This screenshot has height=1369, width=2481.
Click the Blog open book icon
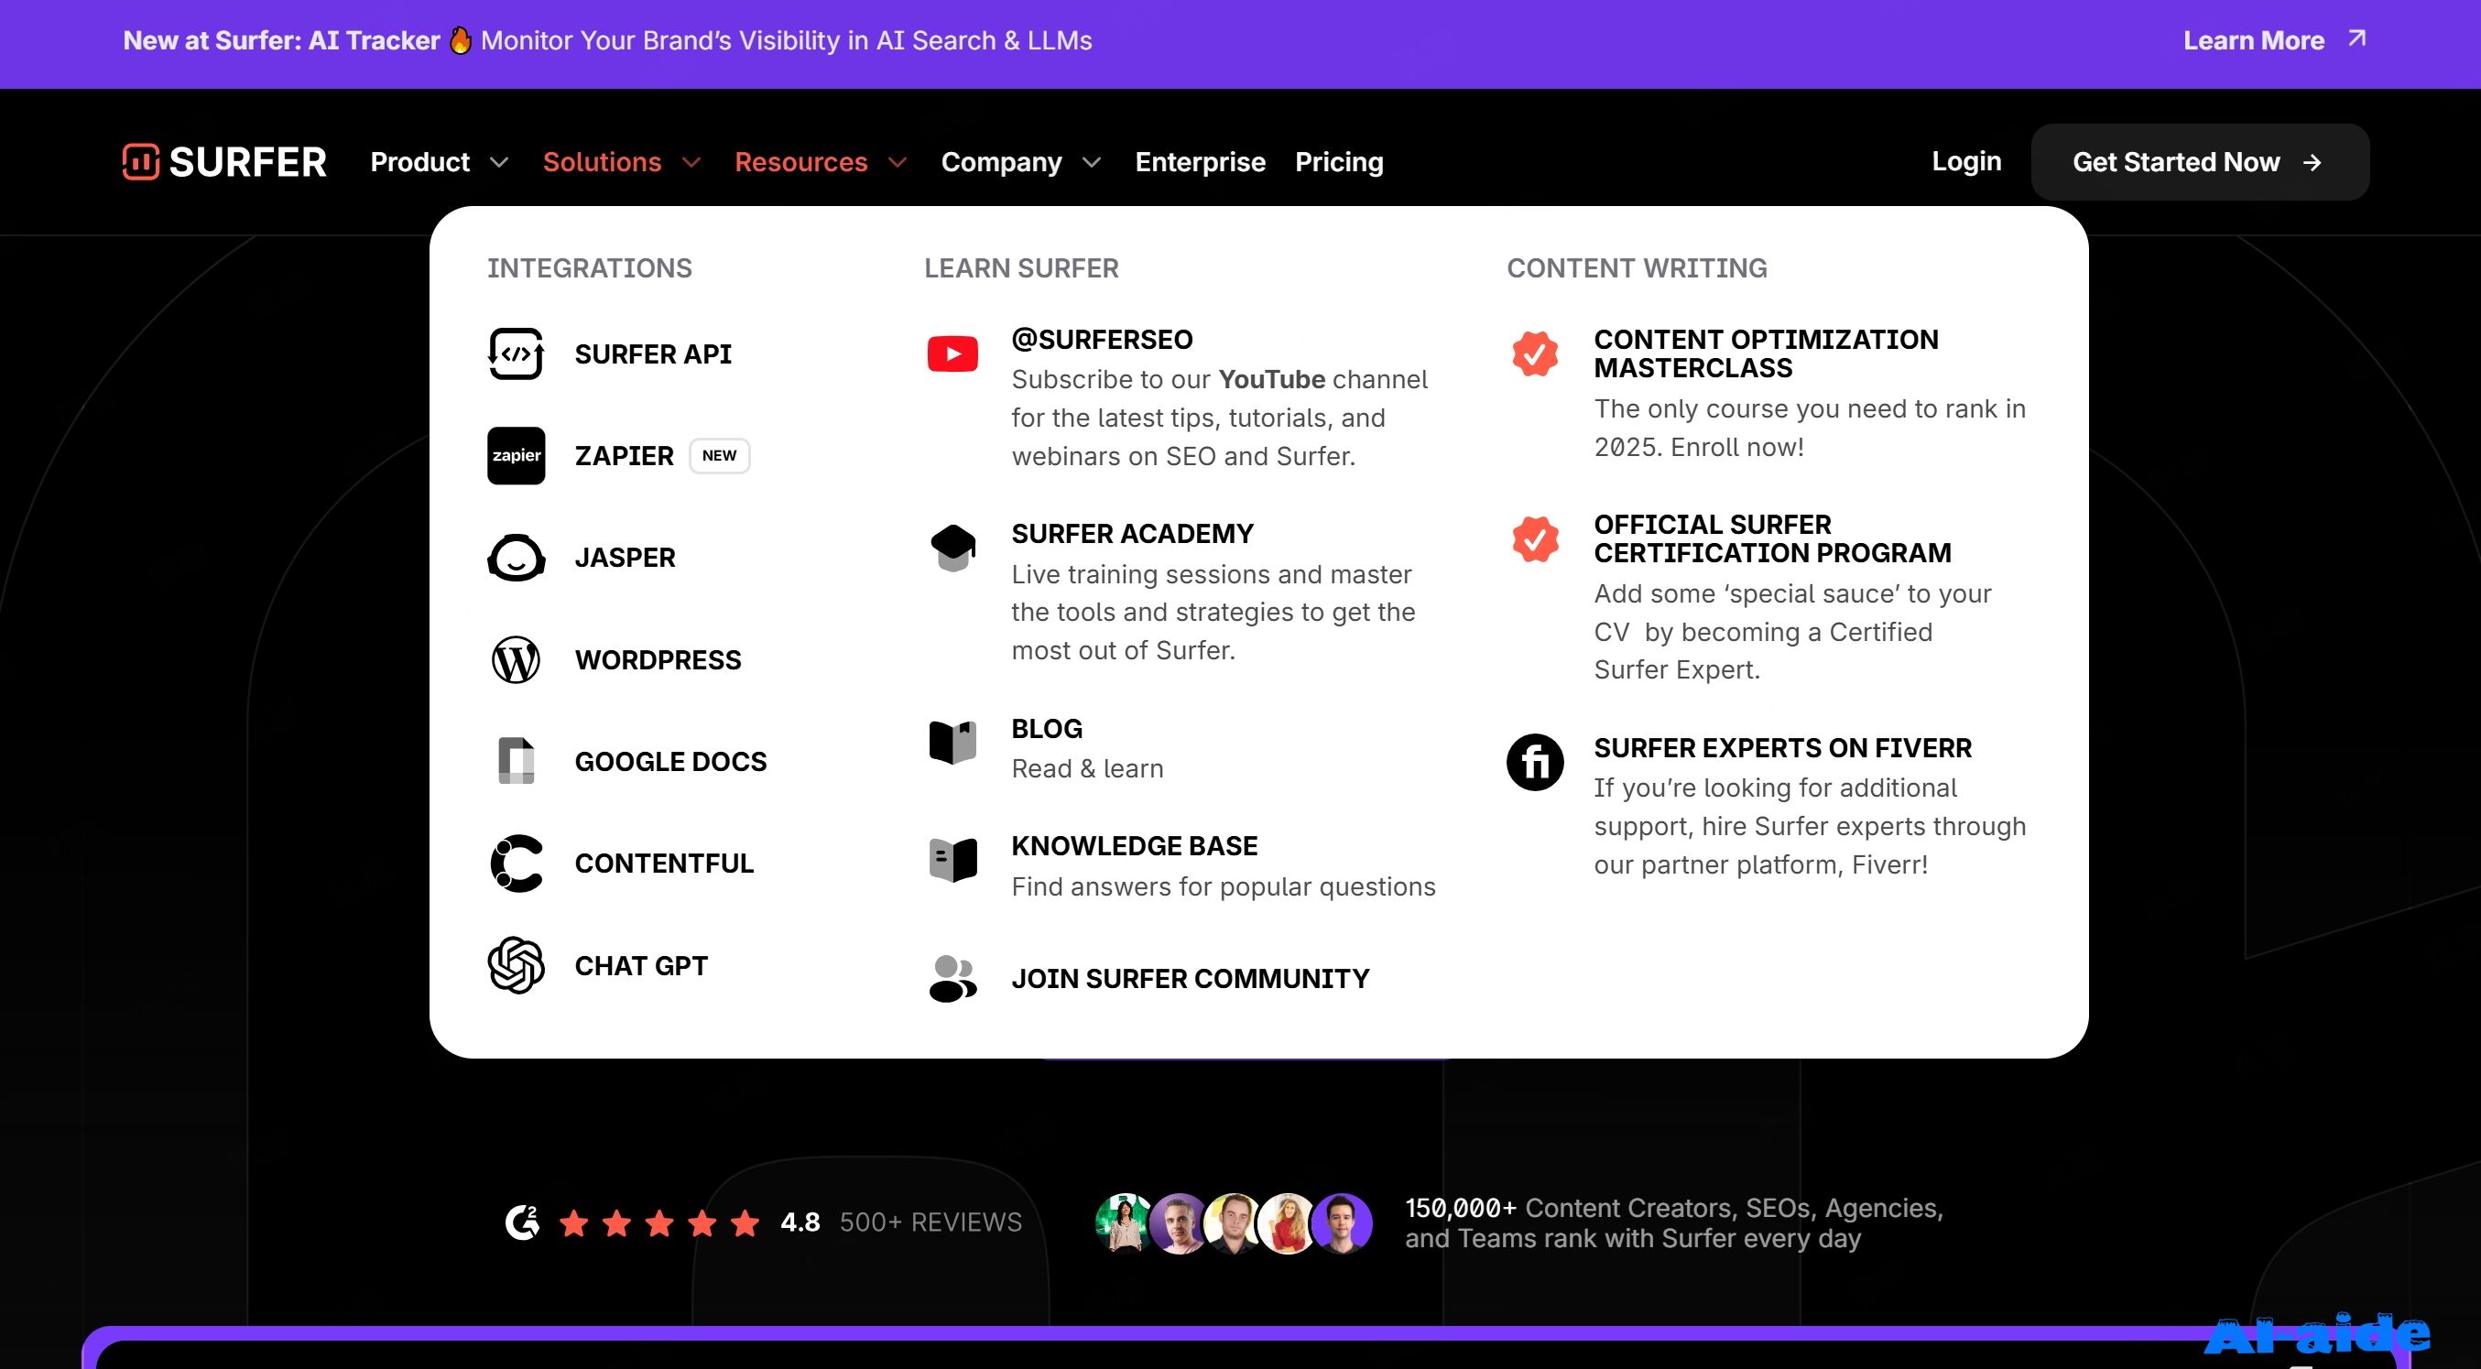952,743
